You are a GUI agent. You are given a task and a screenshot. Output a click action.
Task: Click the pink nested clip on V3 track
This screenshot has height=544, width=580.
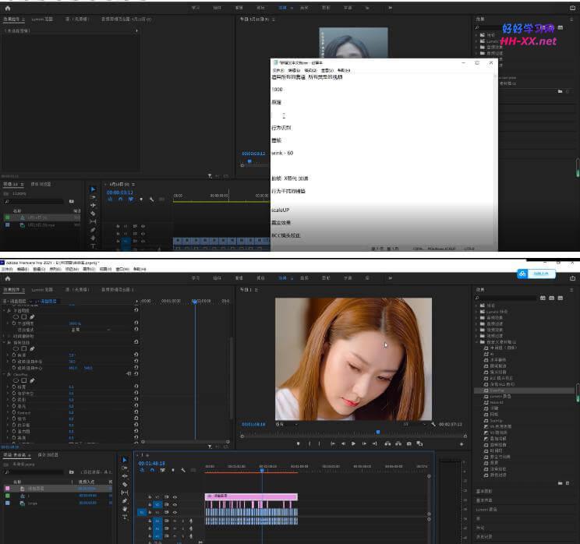[x=251, y=496]
